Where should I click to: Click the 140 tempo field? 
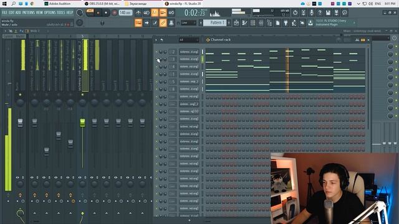pos(125,12)
